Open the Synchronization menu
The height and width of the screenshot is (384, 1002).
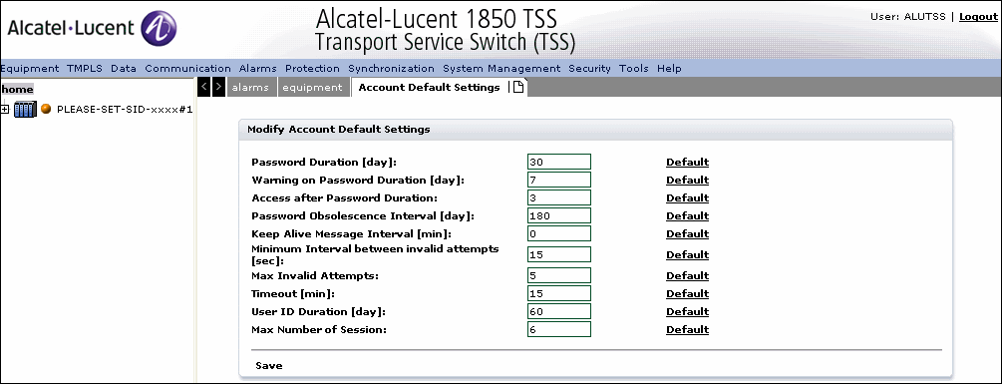pyautogui.click(x=391, y=69)
